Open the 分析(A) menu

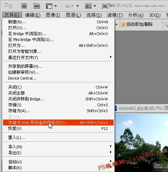point(136,15)
